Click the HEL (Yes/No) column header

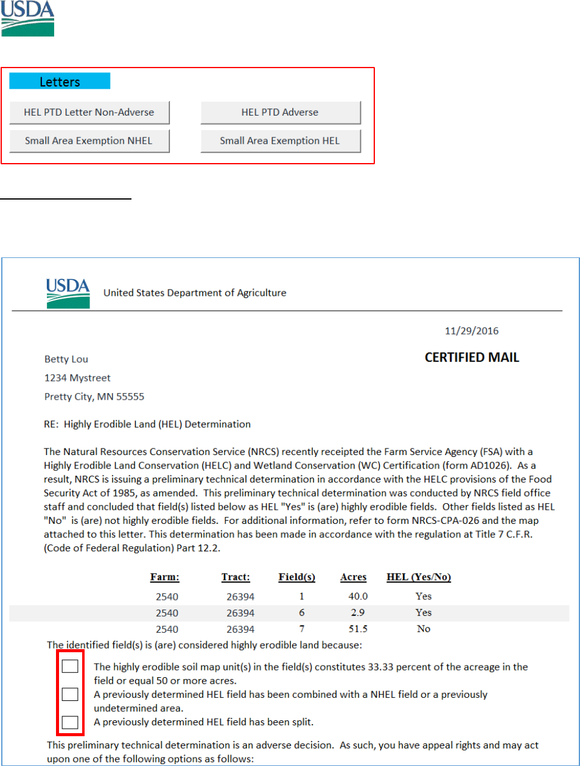pos(419,577)
